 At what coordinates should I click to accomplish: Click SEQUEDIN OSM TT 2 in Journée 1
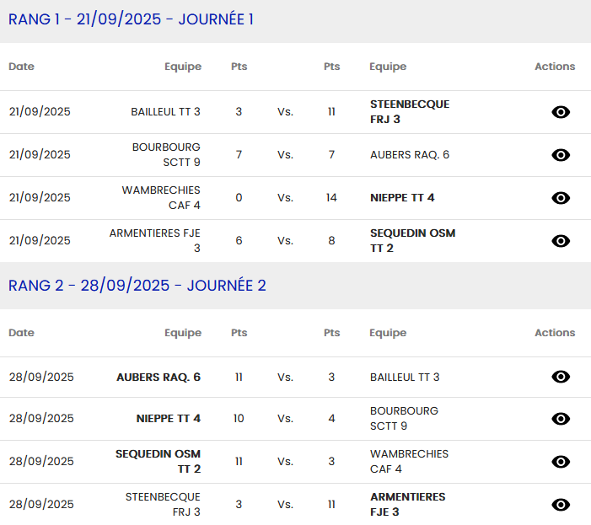point(412,240)
